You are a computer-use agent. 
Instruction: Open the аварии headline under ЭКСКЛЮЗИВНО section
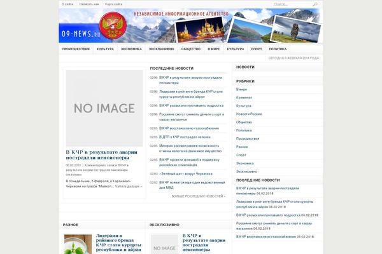coord(204,243)
